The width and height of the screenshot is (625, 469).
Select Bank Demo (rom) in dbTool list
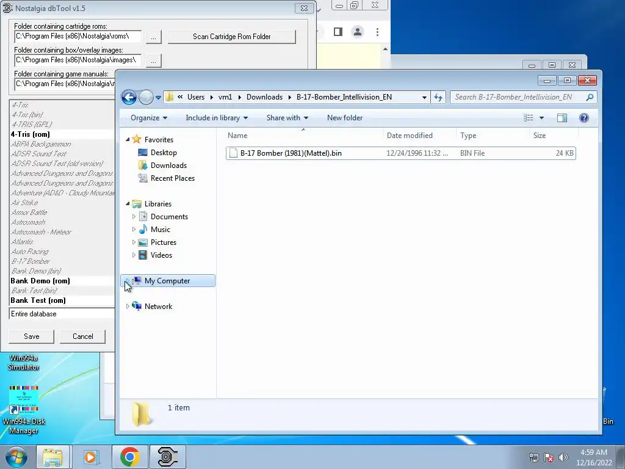pyautogui.click(x=62, y=281)
